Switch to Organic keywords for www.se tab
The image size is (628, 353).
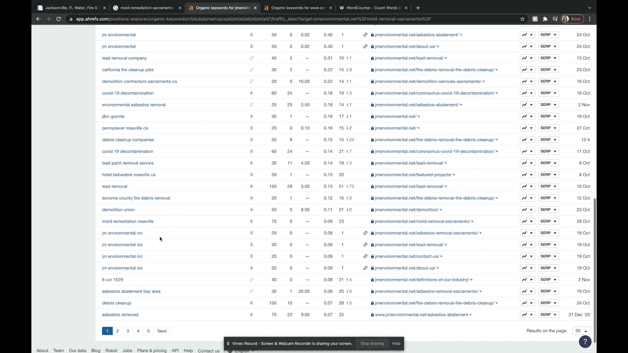[298, 8]
